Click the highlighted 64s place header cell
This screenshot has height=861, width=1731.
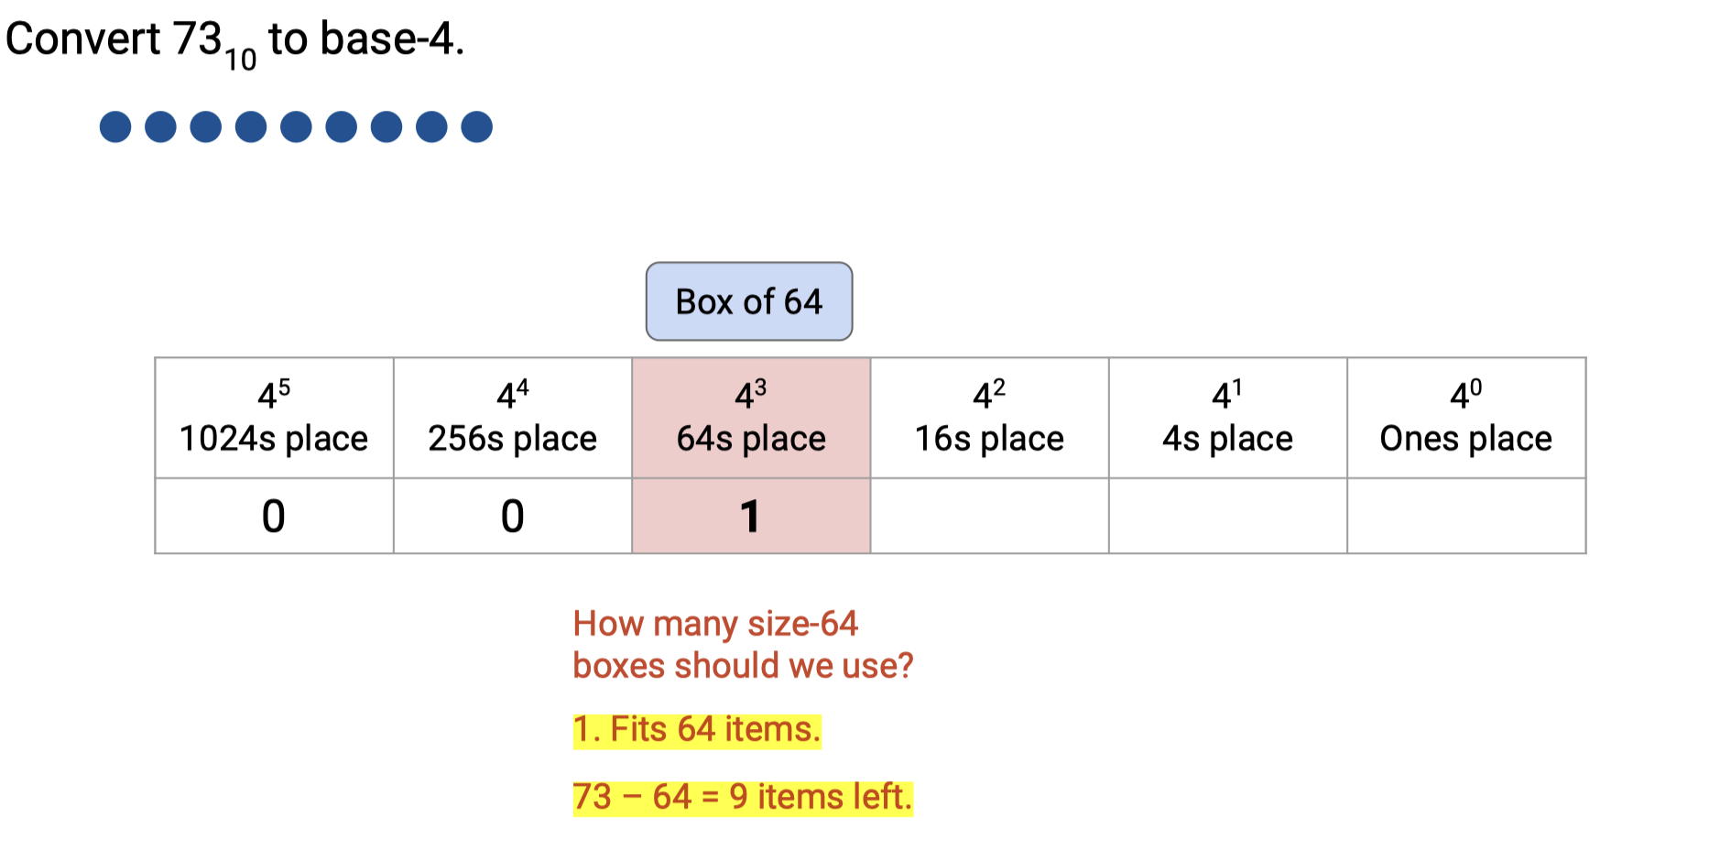click(751, 418)
